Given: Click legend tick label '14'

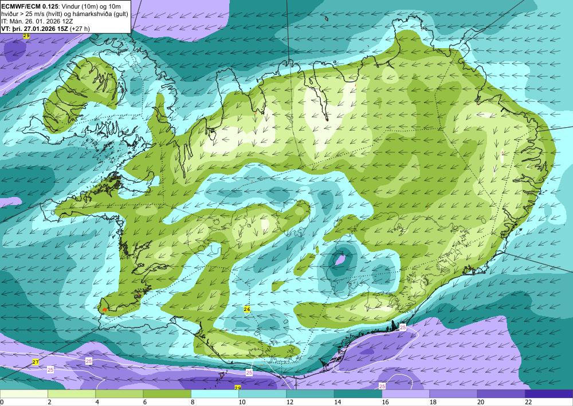Looking at the screenshot, I should (337, 402).
